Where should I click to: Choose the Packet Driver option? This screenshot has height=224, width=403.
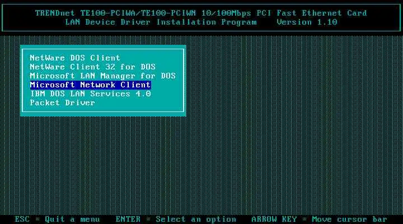click(x=63, y=102)
